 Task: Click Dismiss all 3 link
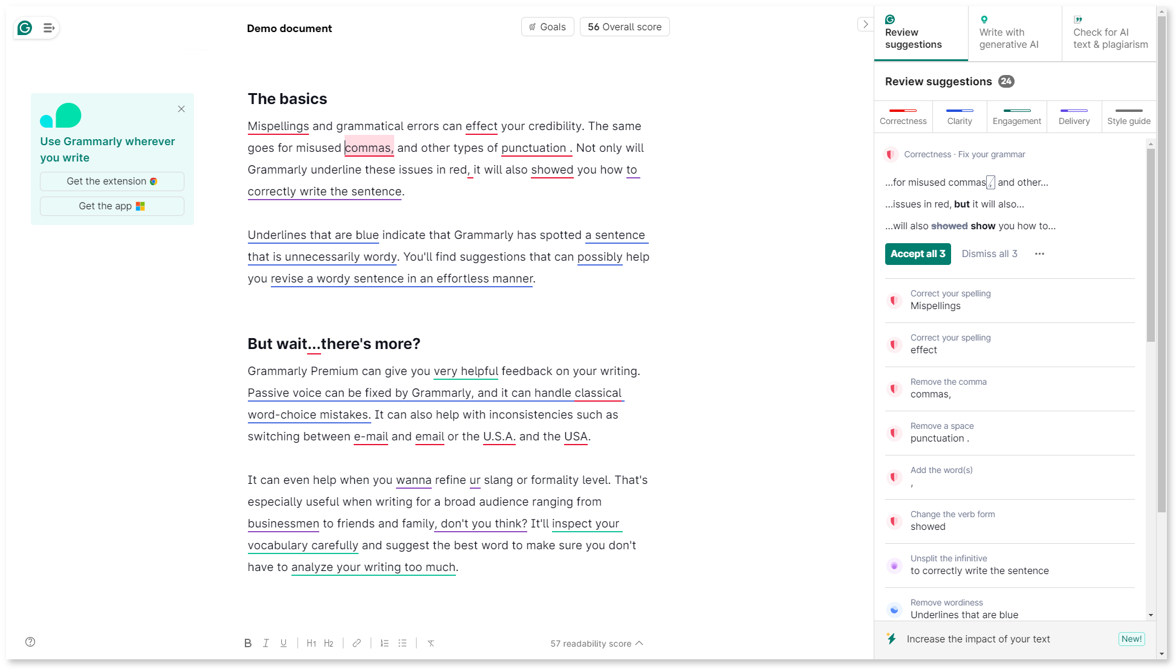tap(989, 254)
